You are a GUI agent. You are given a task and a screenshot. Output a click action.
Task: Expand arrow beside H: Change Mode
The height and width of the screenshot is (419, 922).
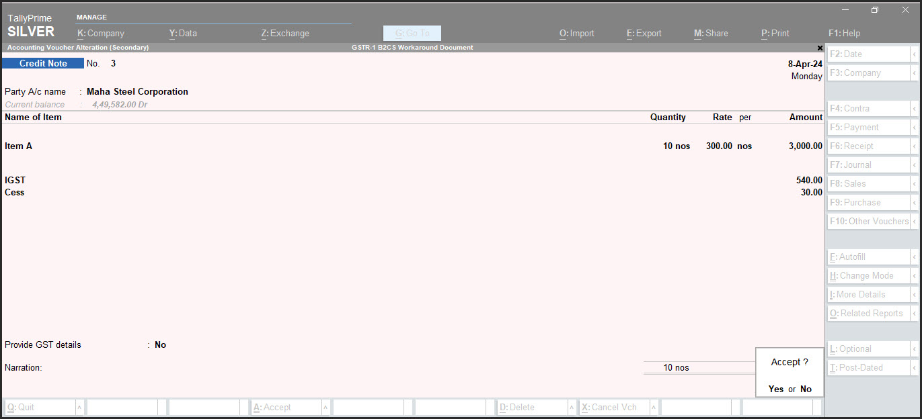[915, 276]
